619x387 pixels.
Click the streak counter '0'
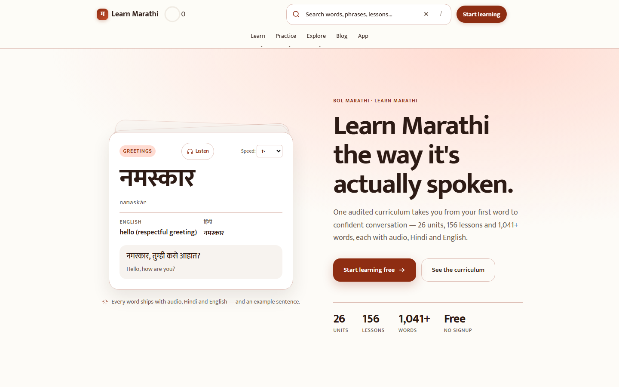pos(183,14)
